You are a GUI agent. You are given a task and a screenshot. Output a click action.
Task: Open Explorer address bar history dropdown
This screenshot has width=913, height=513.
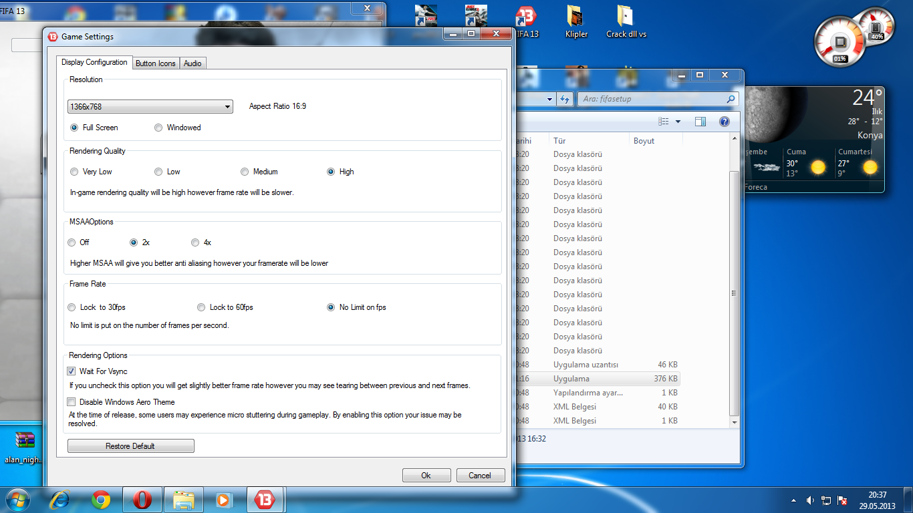coord(550,99)
